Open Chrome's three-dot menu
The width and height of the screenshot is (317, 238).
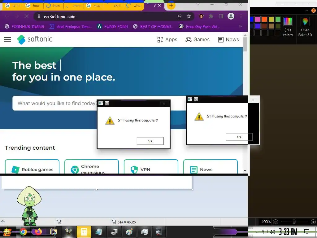(241, 16)
